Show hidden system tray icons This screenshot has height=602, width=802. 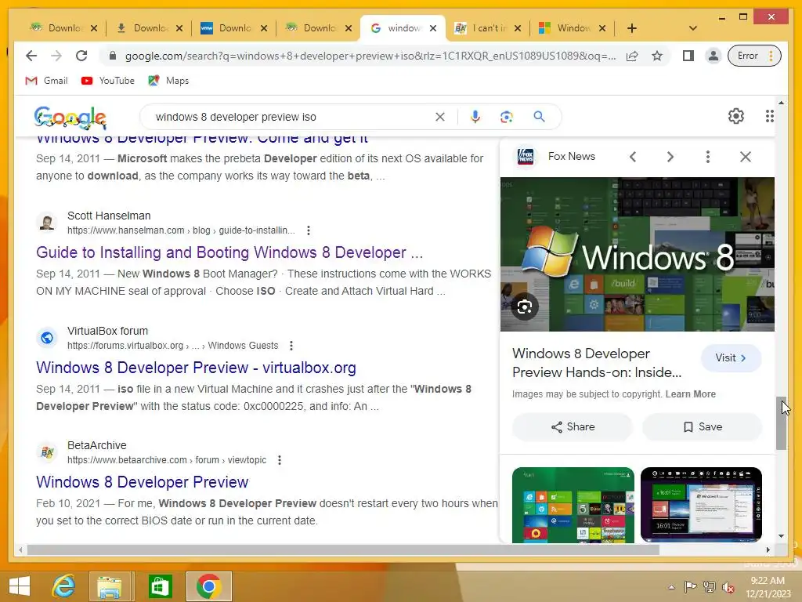point(671,587)
